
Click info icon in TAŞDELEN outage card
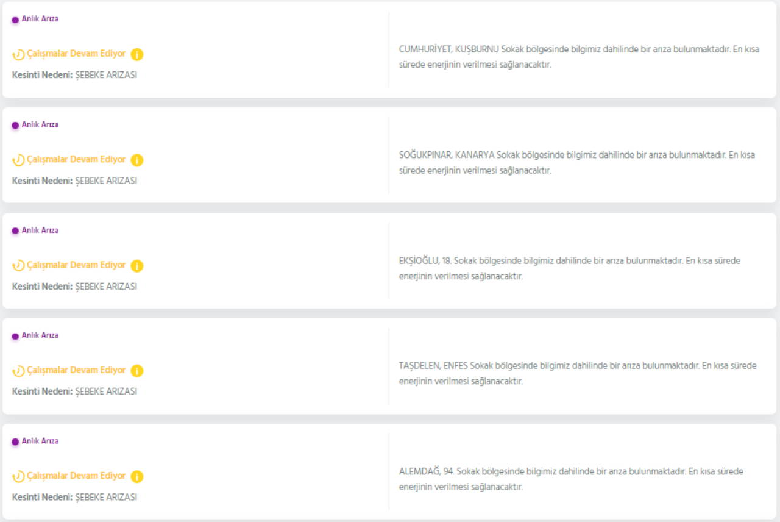coord(137,371)
